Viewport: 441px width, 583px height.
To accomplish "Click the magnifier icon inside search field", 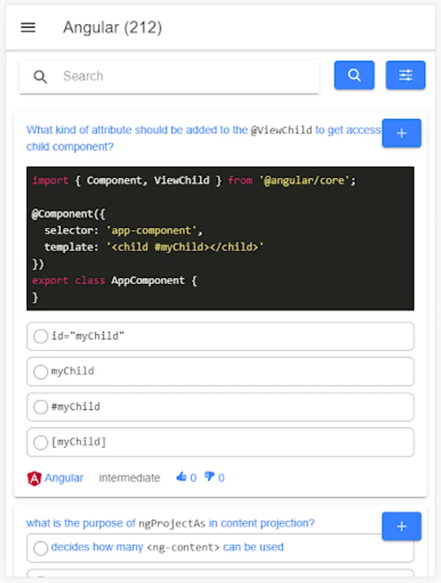I will [40, 76].
